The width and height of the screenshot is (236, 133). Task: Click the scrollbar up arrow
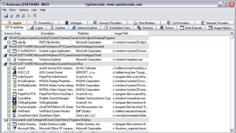point(232,33)
